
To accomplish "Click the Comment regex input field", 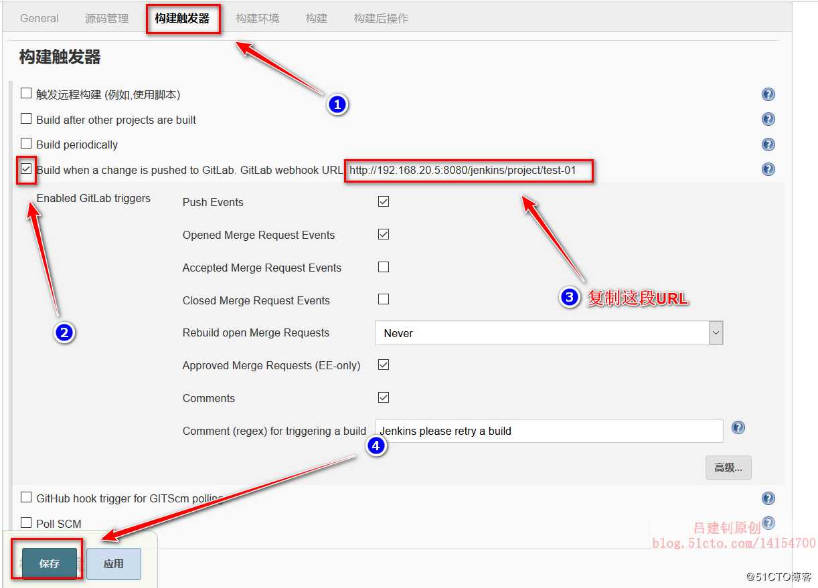I will (549, 431).
